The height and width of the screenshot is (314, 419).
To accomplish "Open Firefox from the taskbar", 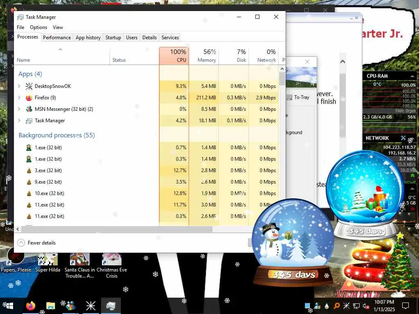I will click(30, 306).
